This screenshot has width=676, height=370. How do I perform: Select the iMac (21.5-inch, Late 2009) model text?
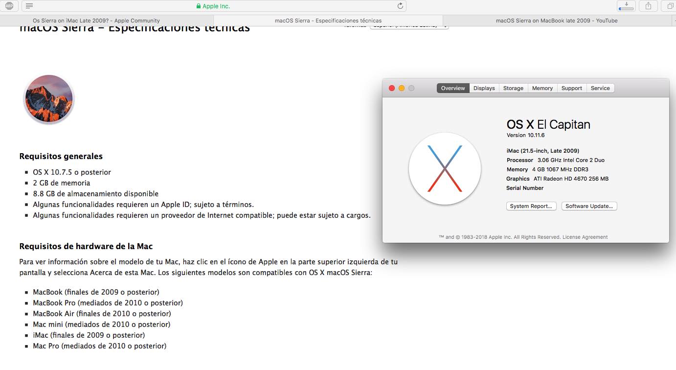543,151
